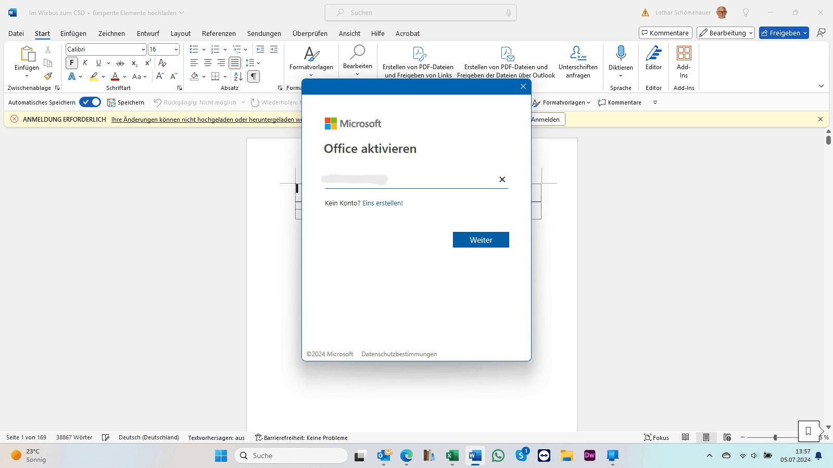Switch to the Layout tab
The height and width of the screenshot is (468, 833).
181,33
